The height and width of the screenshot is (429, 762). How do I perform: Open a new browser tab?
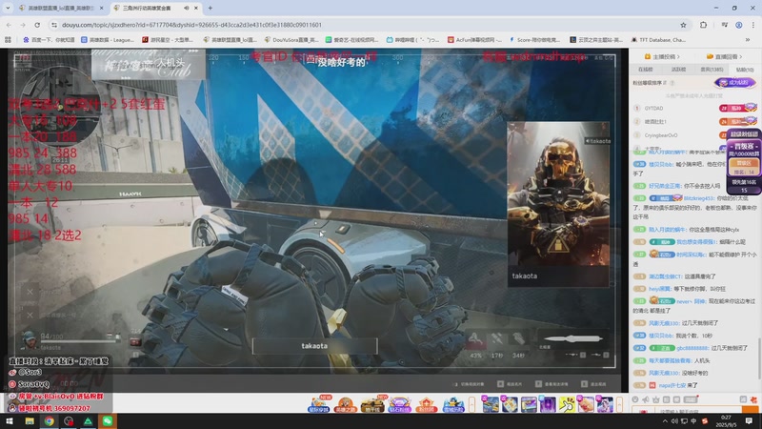click(210, 8)
